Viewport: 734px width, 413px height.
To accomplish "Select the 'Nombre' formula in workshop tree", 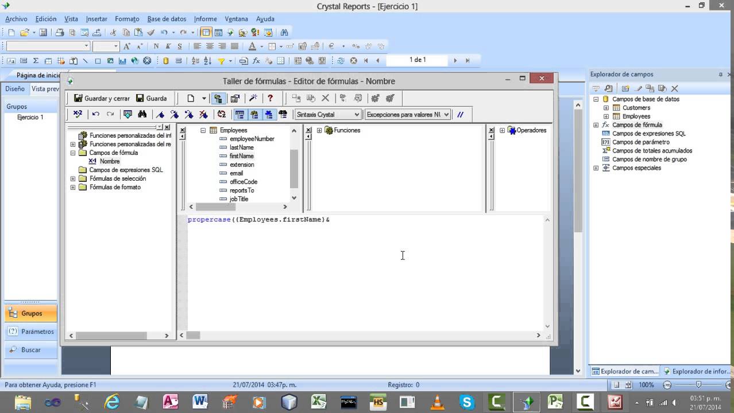I will 110,162.
